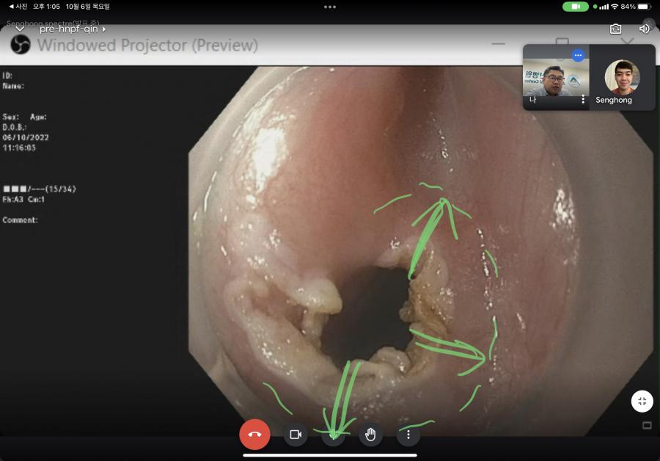Exit full screen with collapse icon
660x461 pixels.
pos(642,401)
